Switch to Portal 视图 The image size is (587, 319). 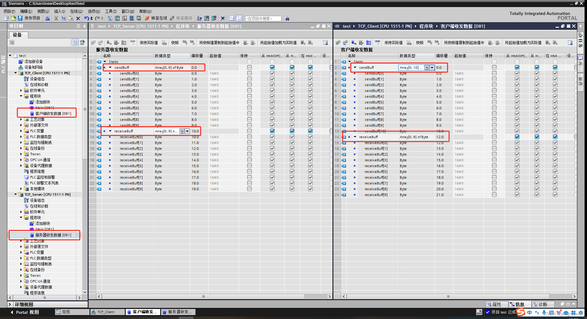(x=25, y=312)
